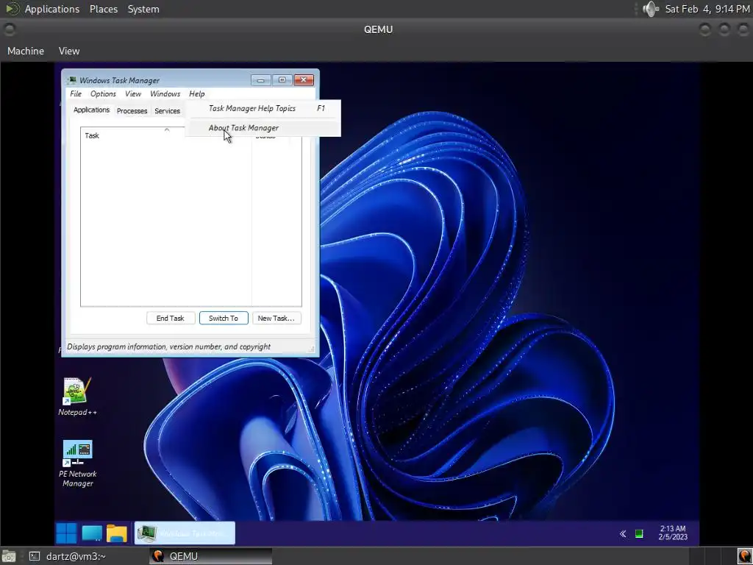Open the Options menu in Task Manager
Image resolution: width=753 pixels, height=565 pixels.
[x=103, y=93]
